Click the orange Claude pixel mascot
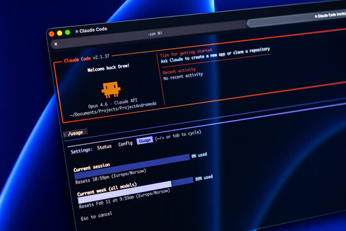This screenshot has height=231, width=346. tap(111, 89)
